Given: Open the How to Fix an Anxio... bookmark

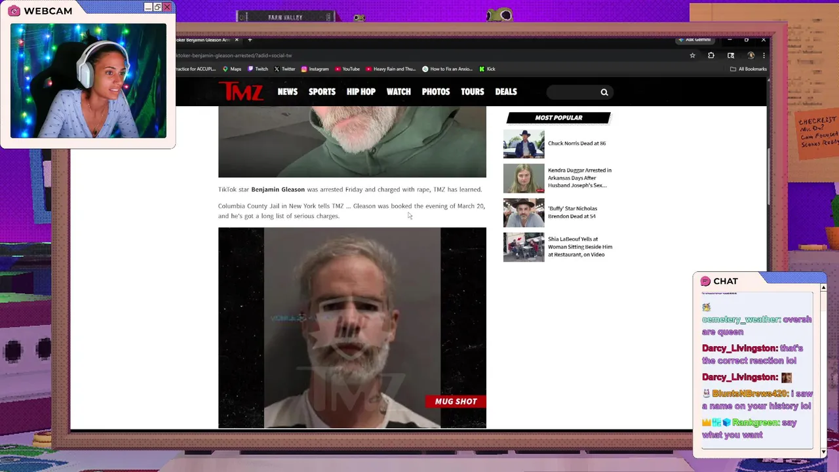Looking at the screenshot, I should 447,69.
